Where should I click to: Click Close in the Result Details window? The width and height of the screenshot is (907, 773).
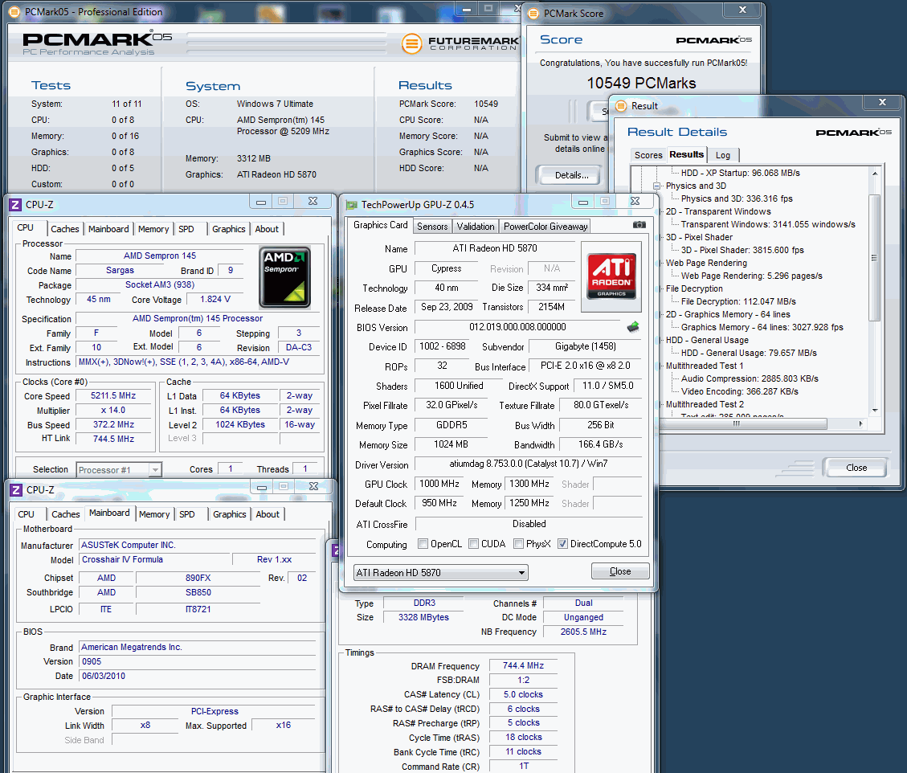tap(856, 468)
